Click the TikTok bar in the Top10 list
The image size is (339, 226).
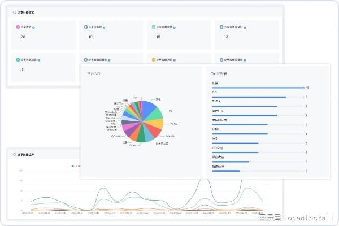tap(244, 106)
